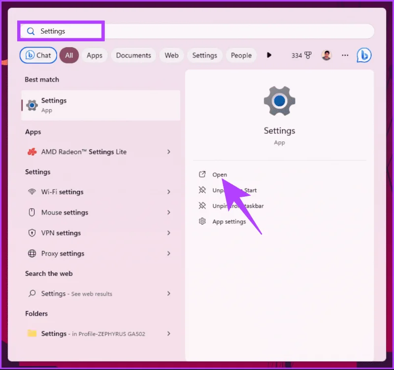The width and height of the screenshot is (394, 370).
Task: Expand Settings folder result chevron
Action: pyautogui.click(x=168, y=334)
